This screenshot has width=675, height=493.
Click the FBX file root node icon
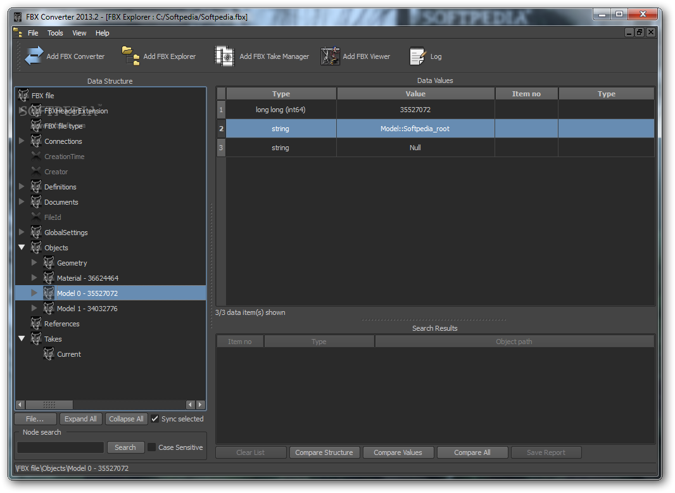(x=23, y=95)
